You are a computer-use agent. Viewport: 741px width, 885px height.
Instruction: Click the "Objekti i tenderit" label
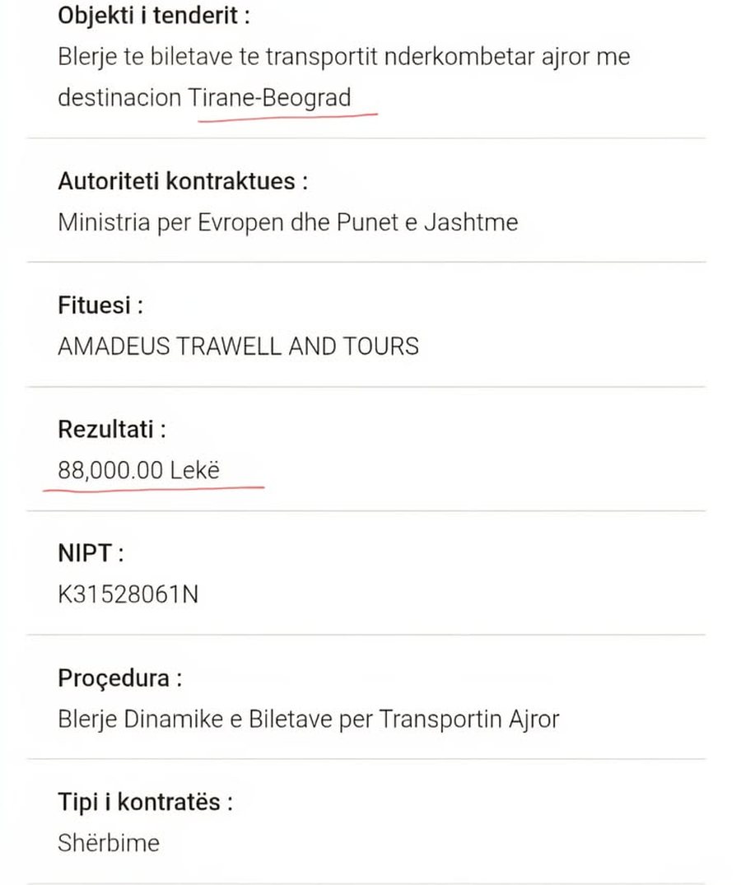point(153,16)
